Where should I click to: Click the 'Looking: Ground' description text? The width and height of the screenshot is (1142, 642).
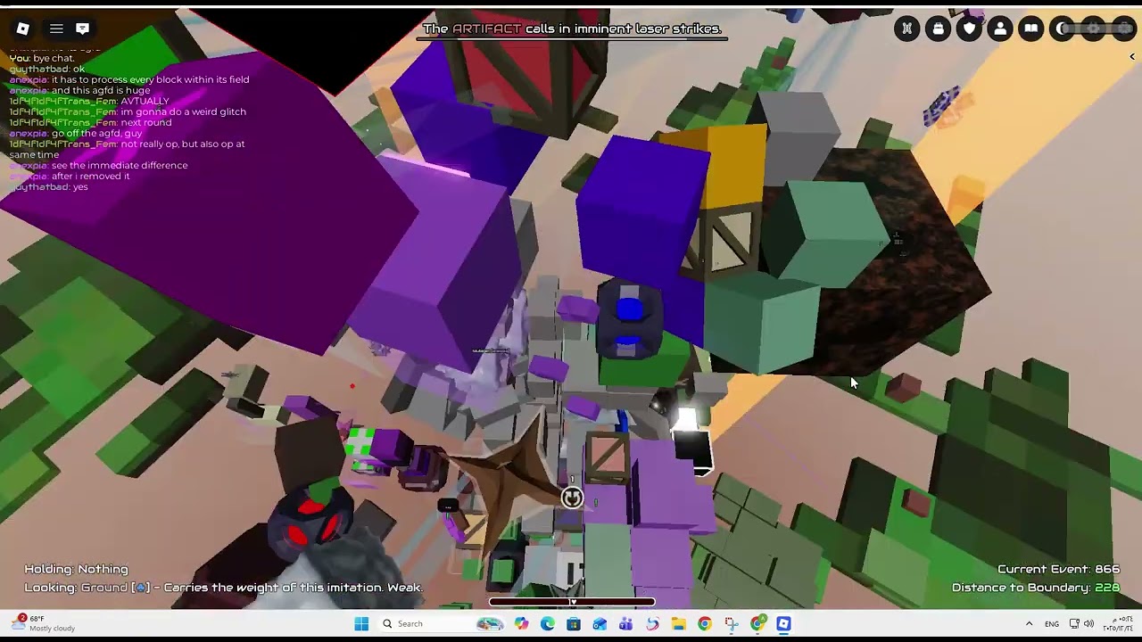(x=223, y=588)
